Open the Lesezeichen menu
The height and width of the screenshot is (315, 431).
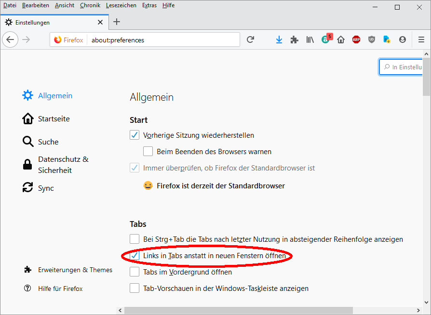pyautogui.click(x=121, y=5)
